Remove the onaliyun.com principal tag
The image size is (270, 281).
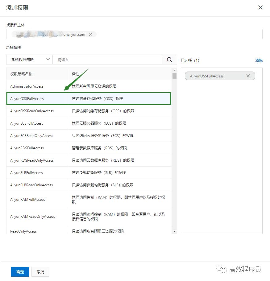91,35
